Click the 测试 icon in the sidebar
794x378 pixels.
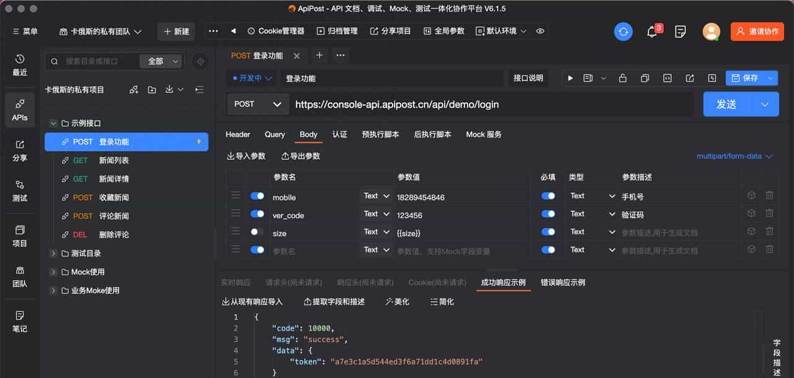(x=20, y=191)
